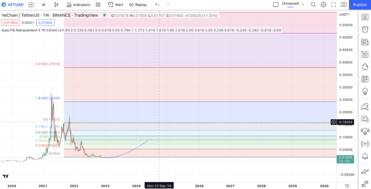Click the sell price 0.01903 box

[x=10, y=23]
